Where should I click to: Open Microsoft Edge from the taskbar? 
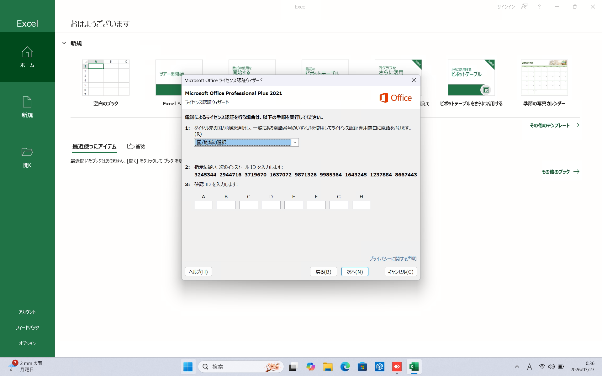click(x=345, y=367)
